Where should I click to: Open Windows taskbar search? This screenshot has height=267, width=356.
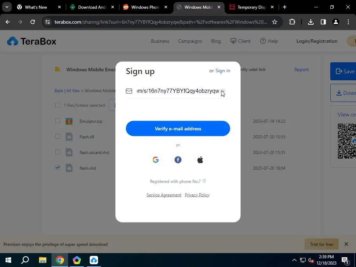point(25,260)
